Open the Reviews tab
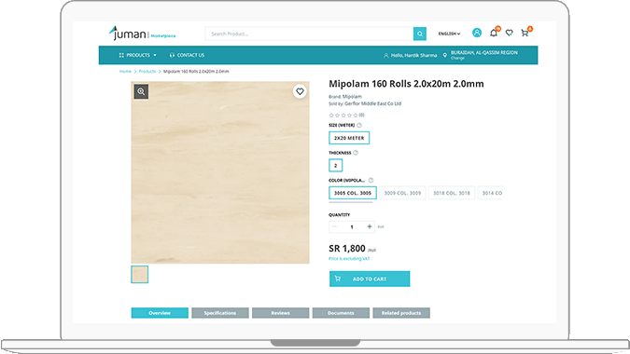The image size is (630, 354). click(x=280, y=313)
